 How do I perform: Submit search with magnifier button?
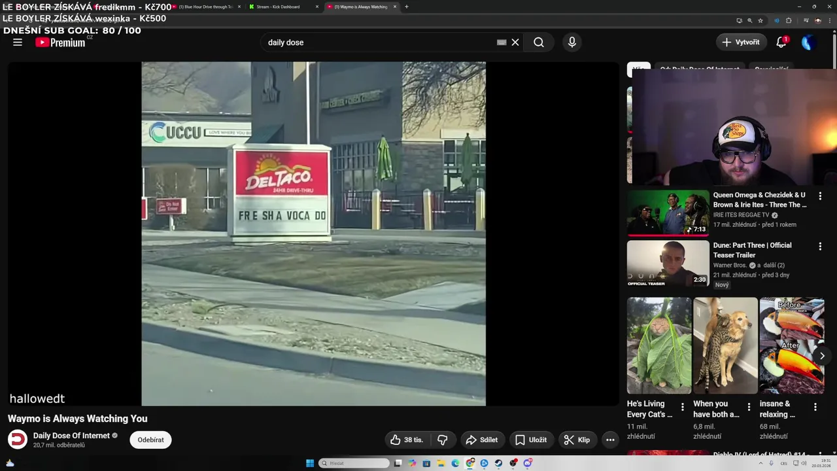pyautogui.click(x=539, y=43)
